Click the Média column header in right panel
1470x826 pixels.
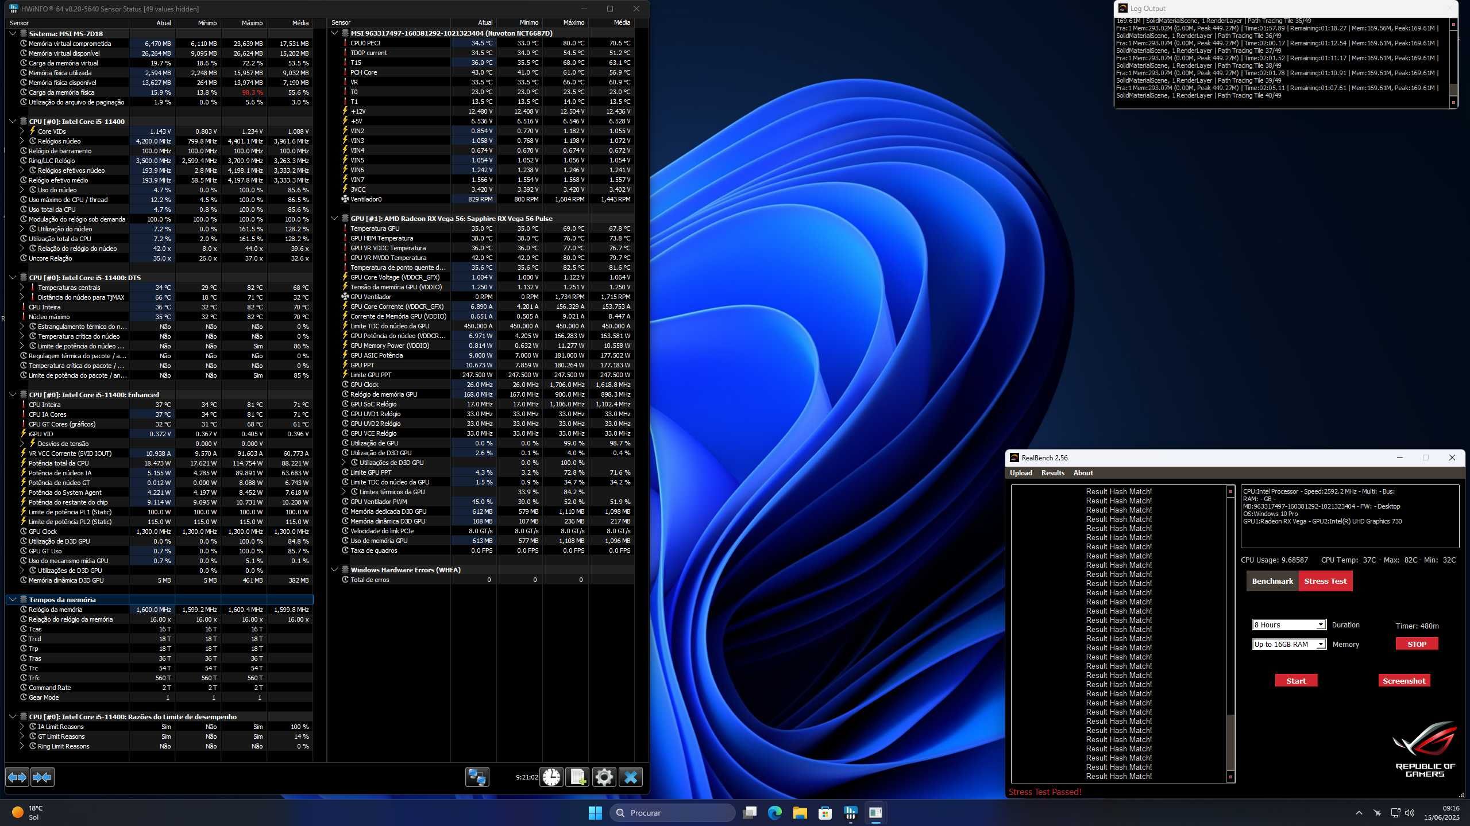click(611, 22)
